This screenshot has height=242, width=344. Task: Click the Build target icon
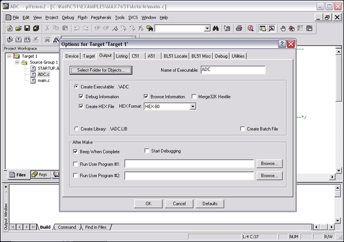click(x=19, y=40)
